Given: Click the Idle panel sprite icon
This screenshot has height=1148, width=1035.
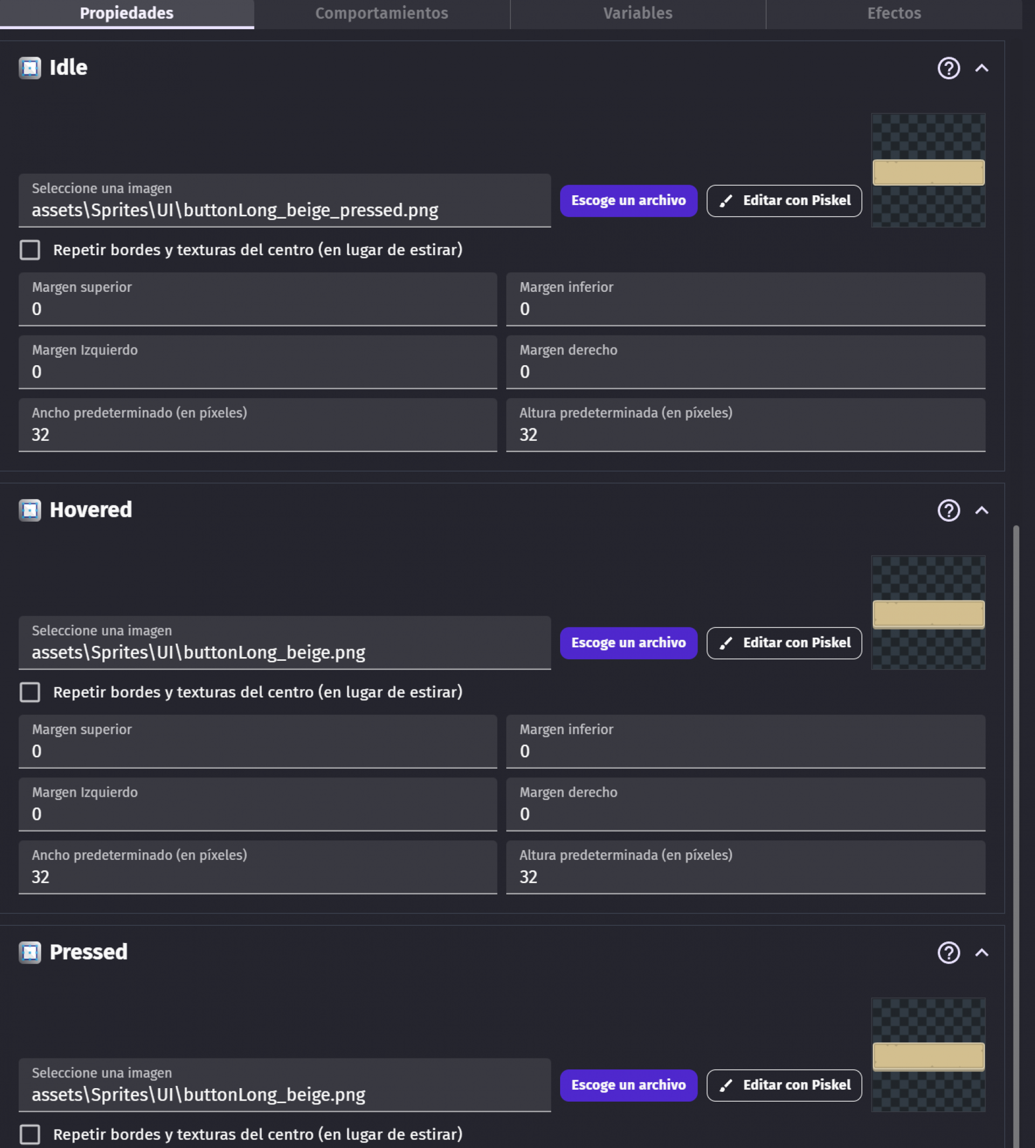Looking at the screenshot, I should click(30, 68).
